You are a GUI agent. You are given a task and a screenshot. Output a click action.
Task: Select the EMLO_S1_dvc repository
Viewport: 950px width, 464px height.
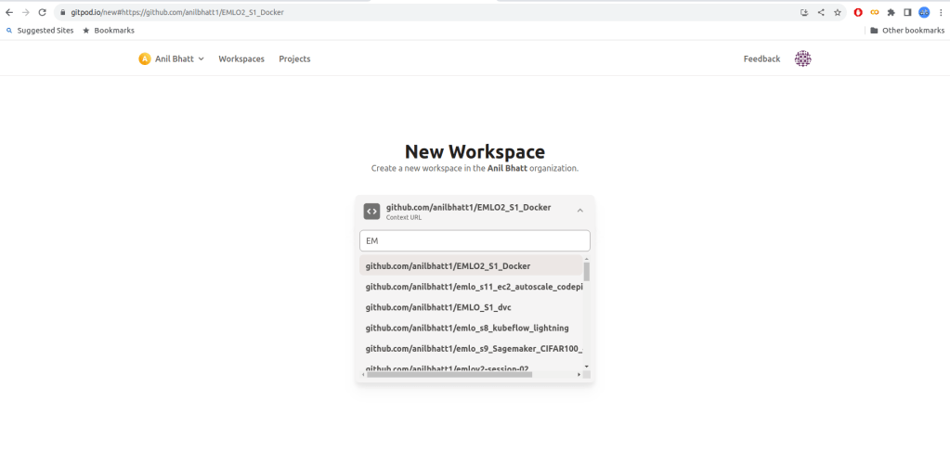coord(438,307)
